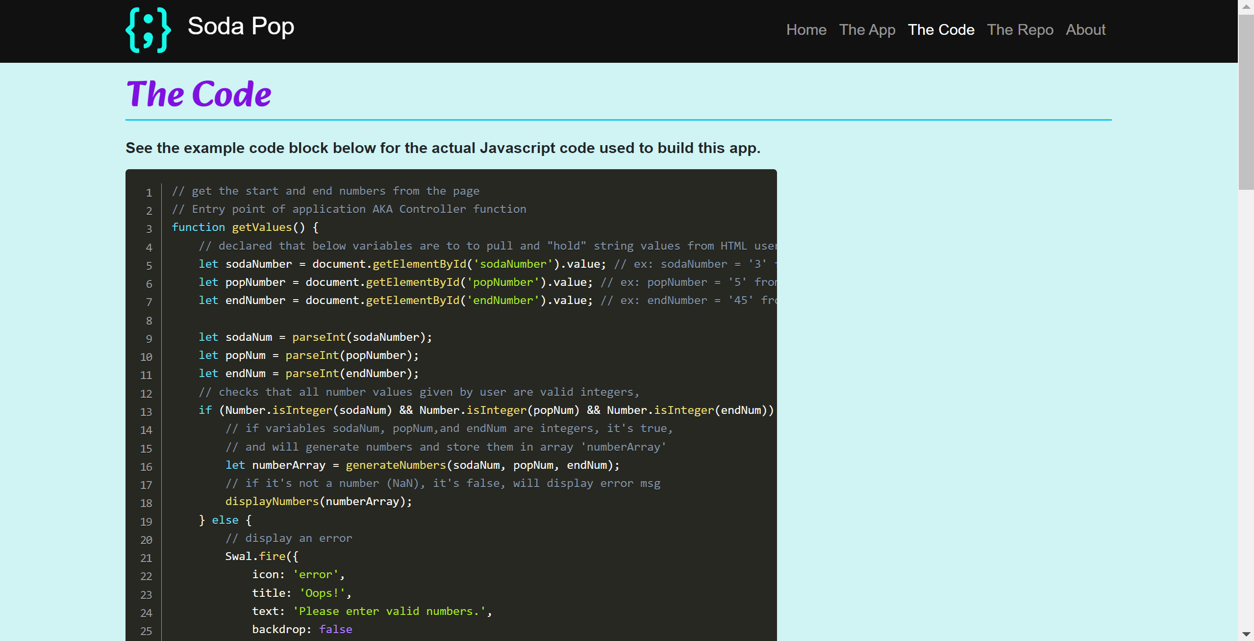Click 'displayNumbers(numberArray);' line
The image size is (1254, 641).
(319, 501)
